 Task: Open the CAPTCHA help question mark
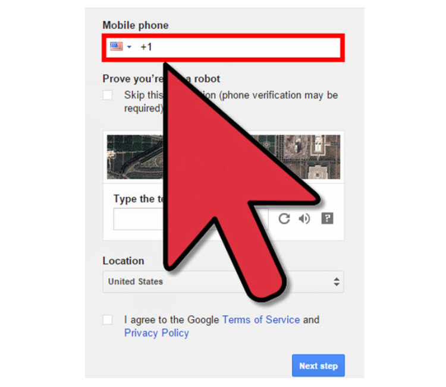[x=327, y=218]
